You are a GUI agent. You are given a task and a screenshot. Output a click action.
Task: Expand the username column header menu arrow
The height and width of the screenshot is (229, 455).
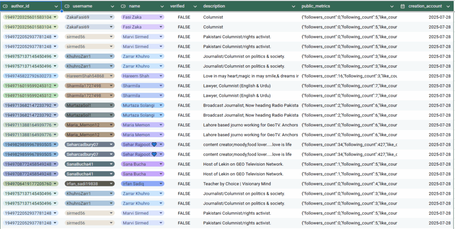tap(112, 7)
